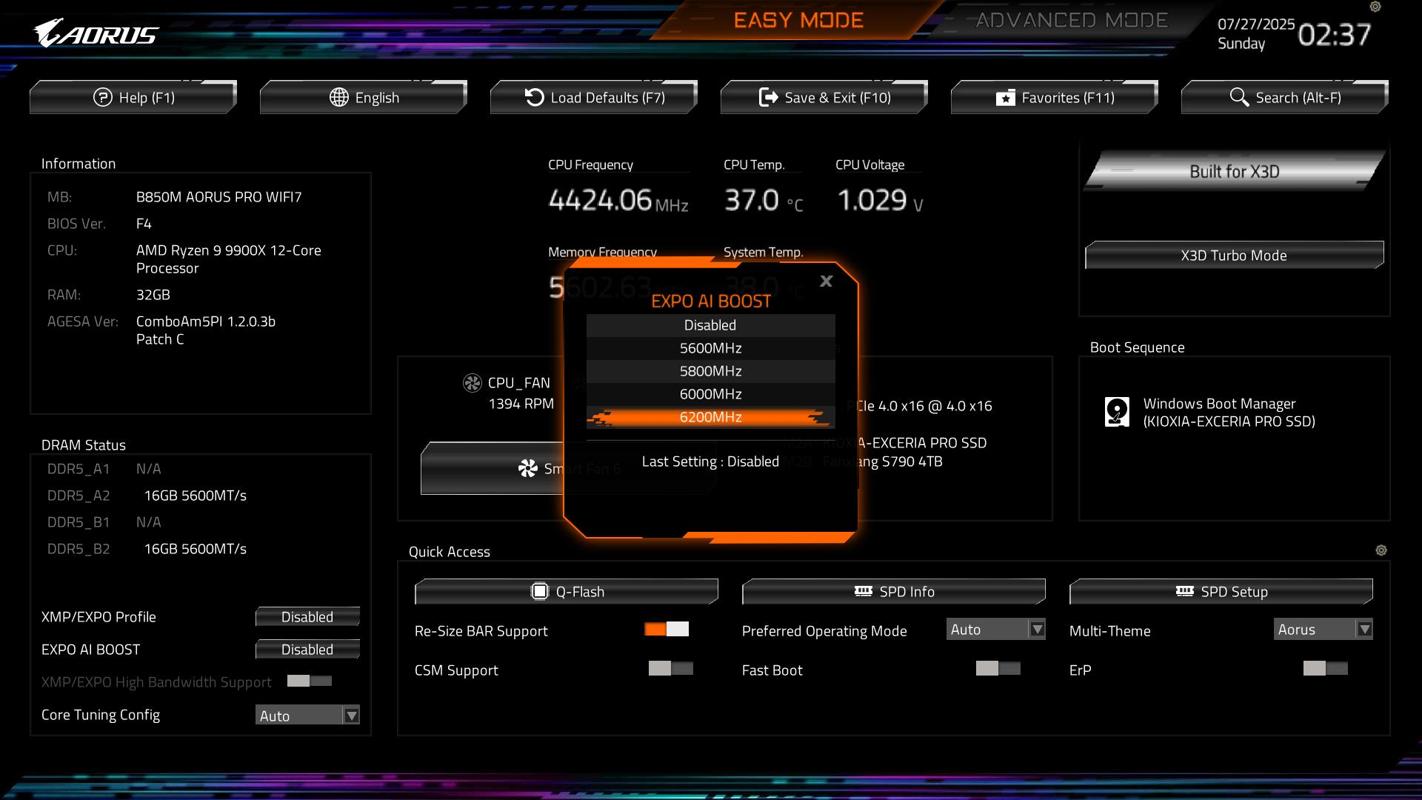Click the Q-Flash chip icon

coord(540,591)
